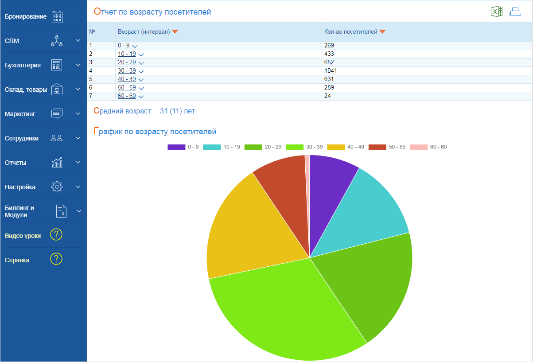Click the Бухгалтерия calculator icon
The width and height of the screenshot is (533, 362).
[57, 65]
